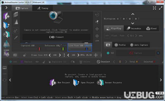Viewport: 165px width, 101px height.
Task: Toggle the eye visibility icon
Action: (x=37, y=62)
